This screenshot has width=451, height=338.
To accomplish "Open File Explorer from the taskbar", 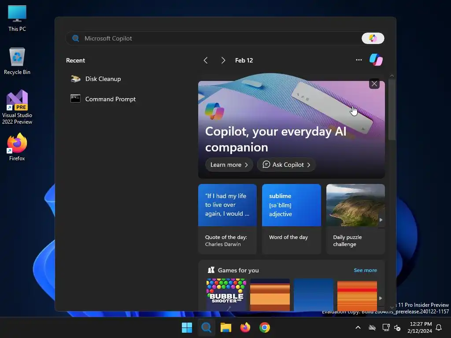I will click(x=226, y=327).
